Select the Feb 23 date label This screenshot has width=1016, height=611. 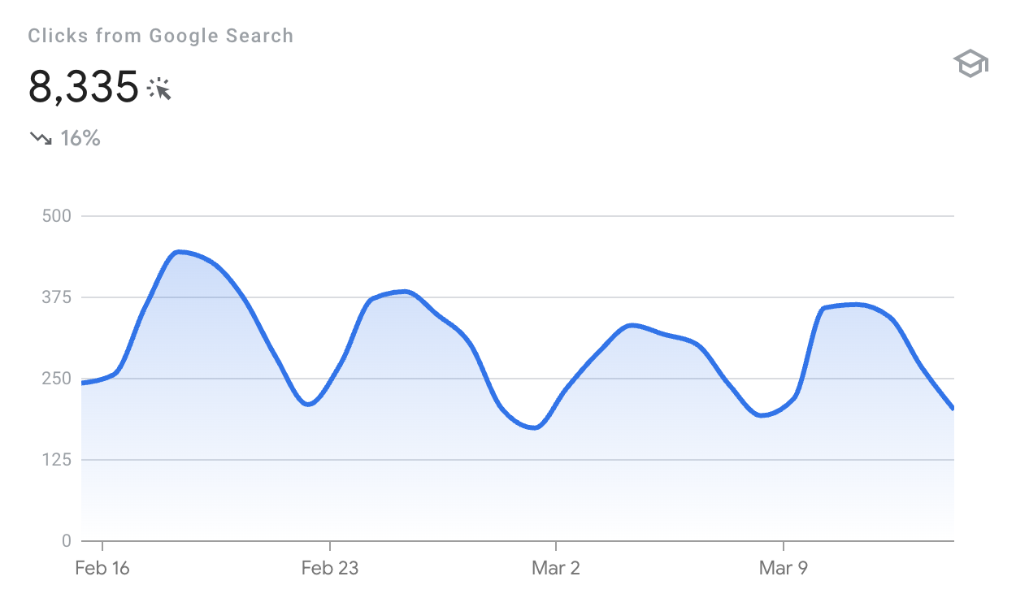[x=329, y=568]
